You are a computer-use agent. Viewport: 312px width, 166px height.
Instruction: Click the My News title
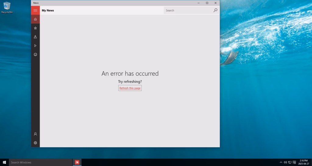pyautogui.click(x=48, y=10)
